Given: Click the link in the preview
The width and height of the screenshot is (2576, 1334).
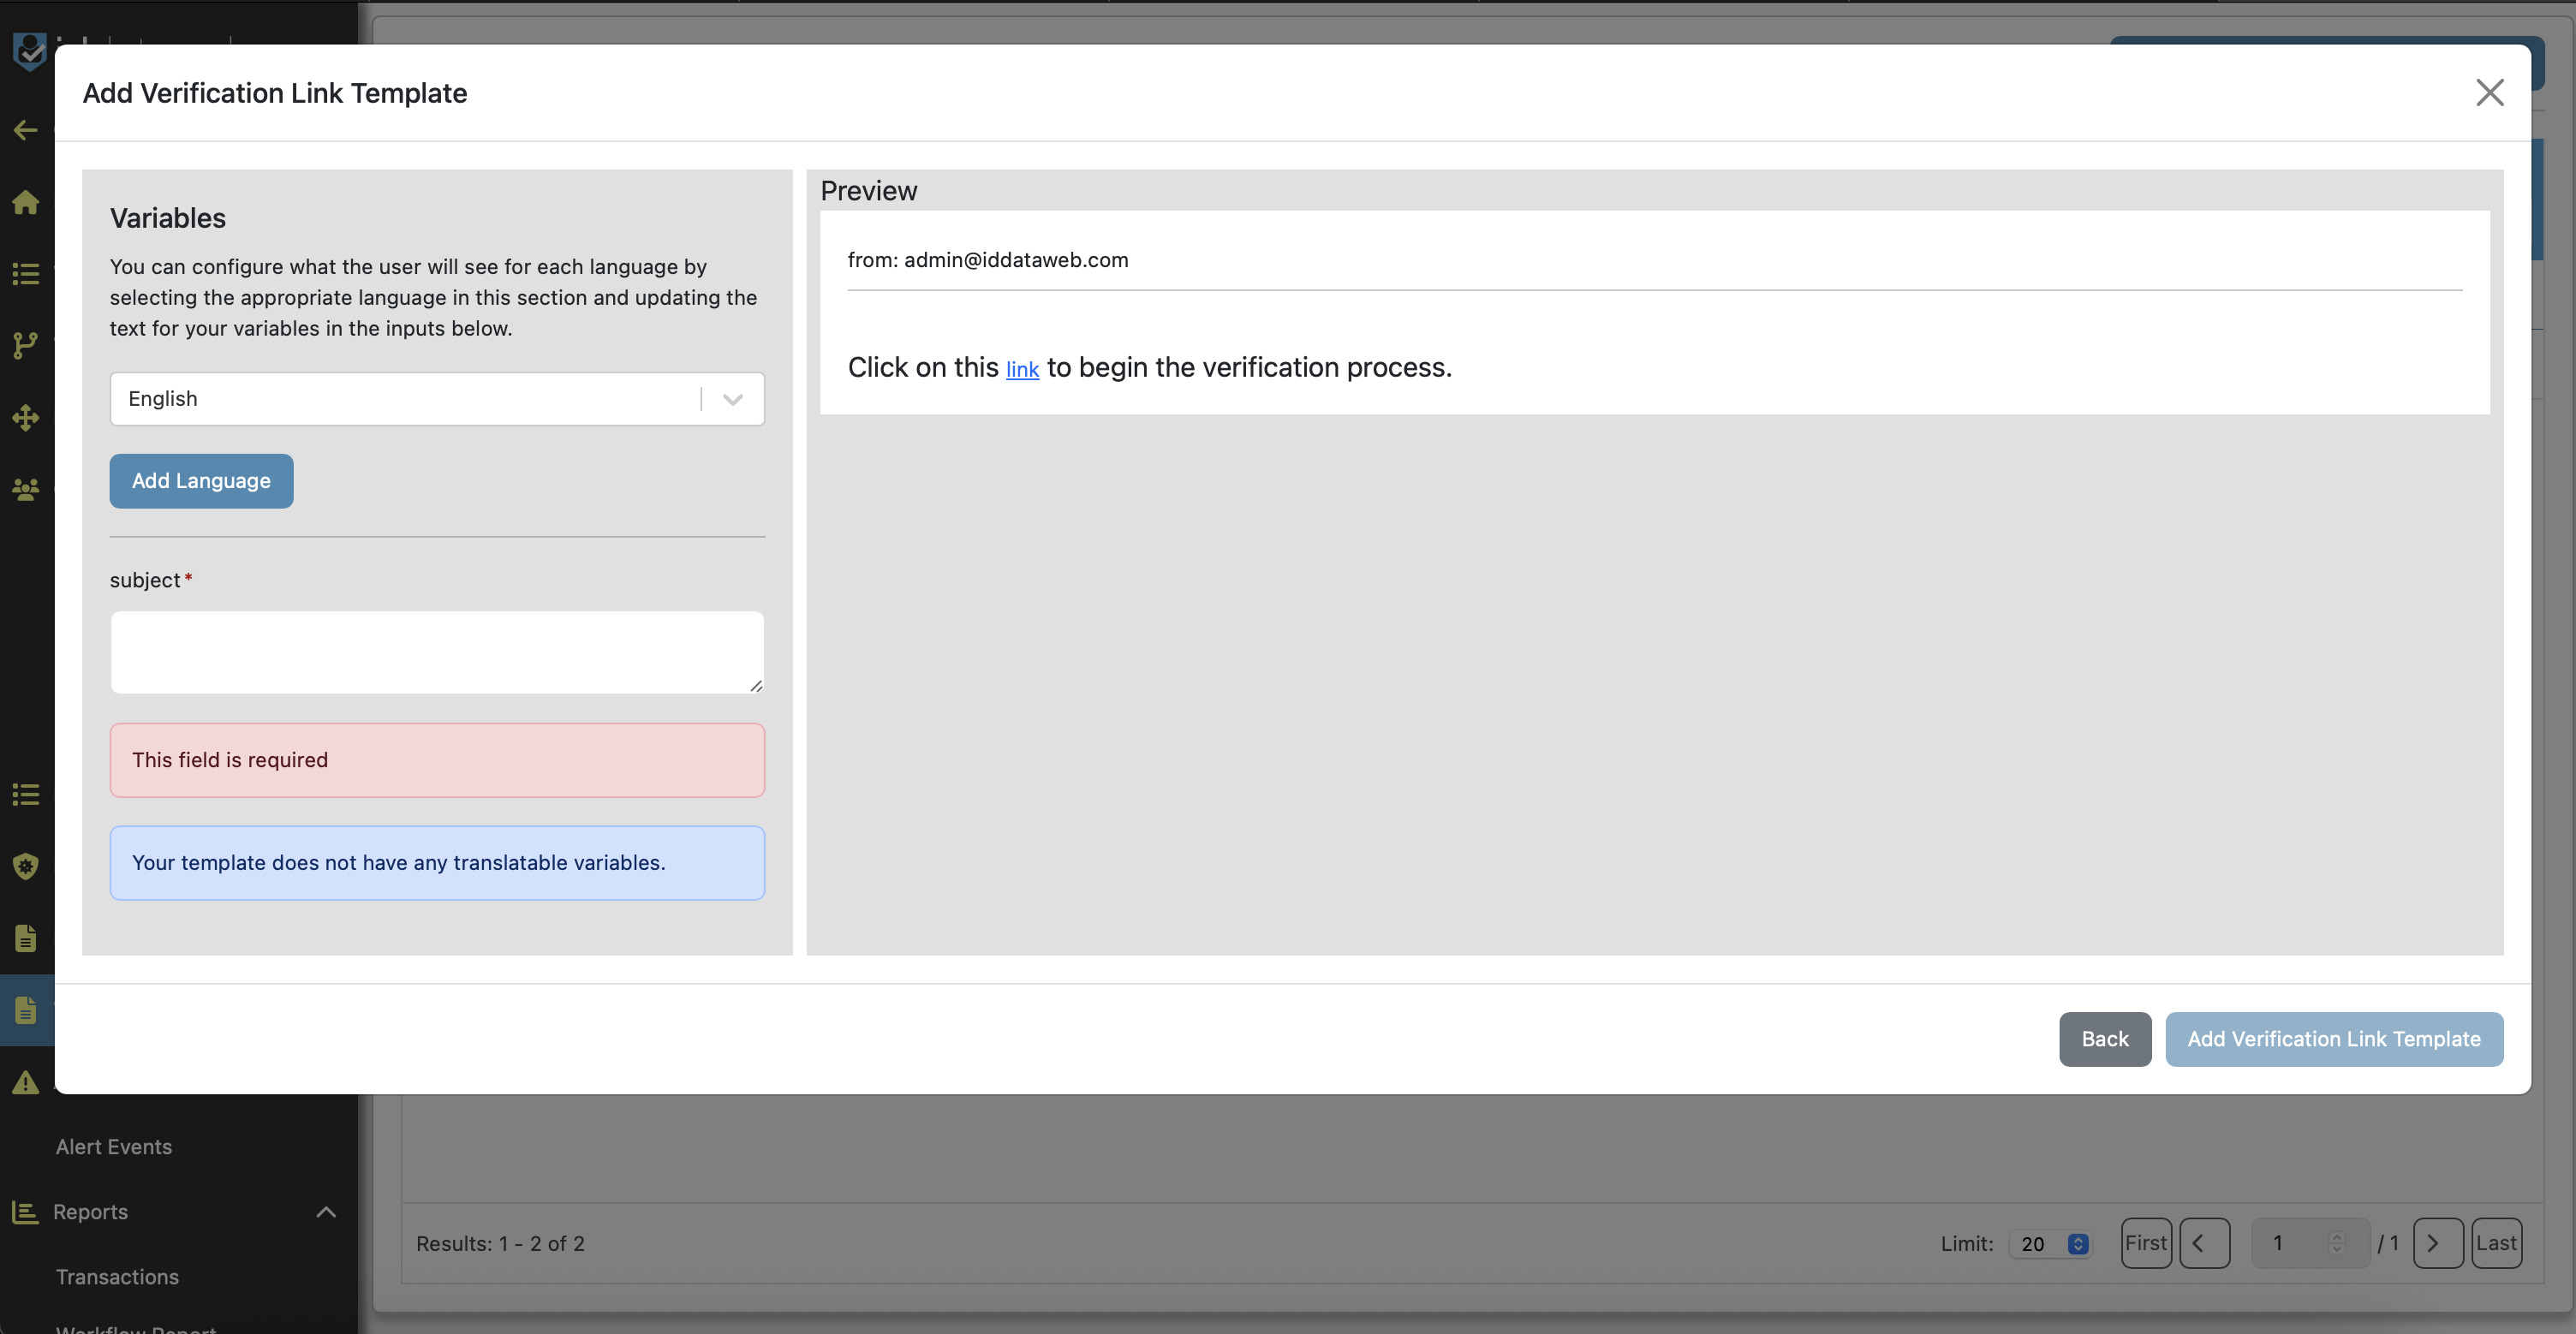Looking at the screenshot, I should tap(1022, 370).
